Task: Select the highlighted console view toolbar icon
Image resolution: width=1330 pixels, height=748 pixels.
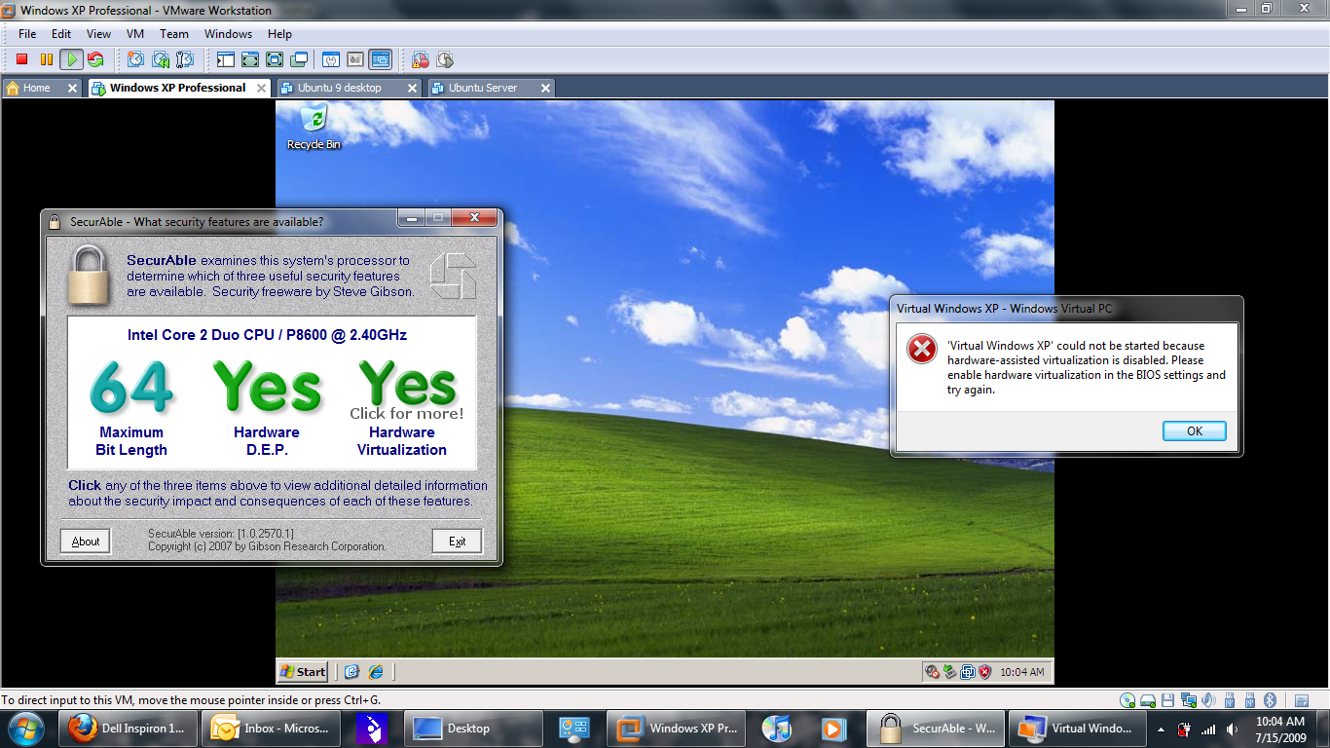Action: tap(380, 59)
